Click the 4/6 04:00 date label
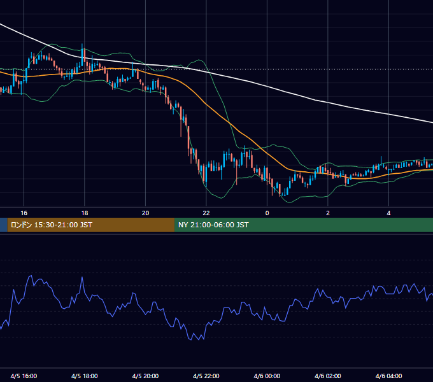The image size is (433, 382). click(388, 376)
